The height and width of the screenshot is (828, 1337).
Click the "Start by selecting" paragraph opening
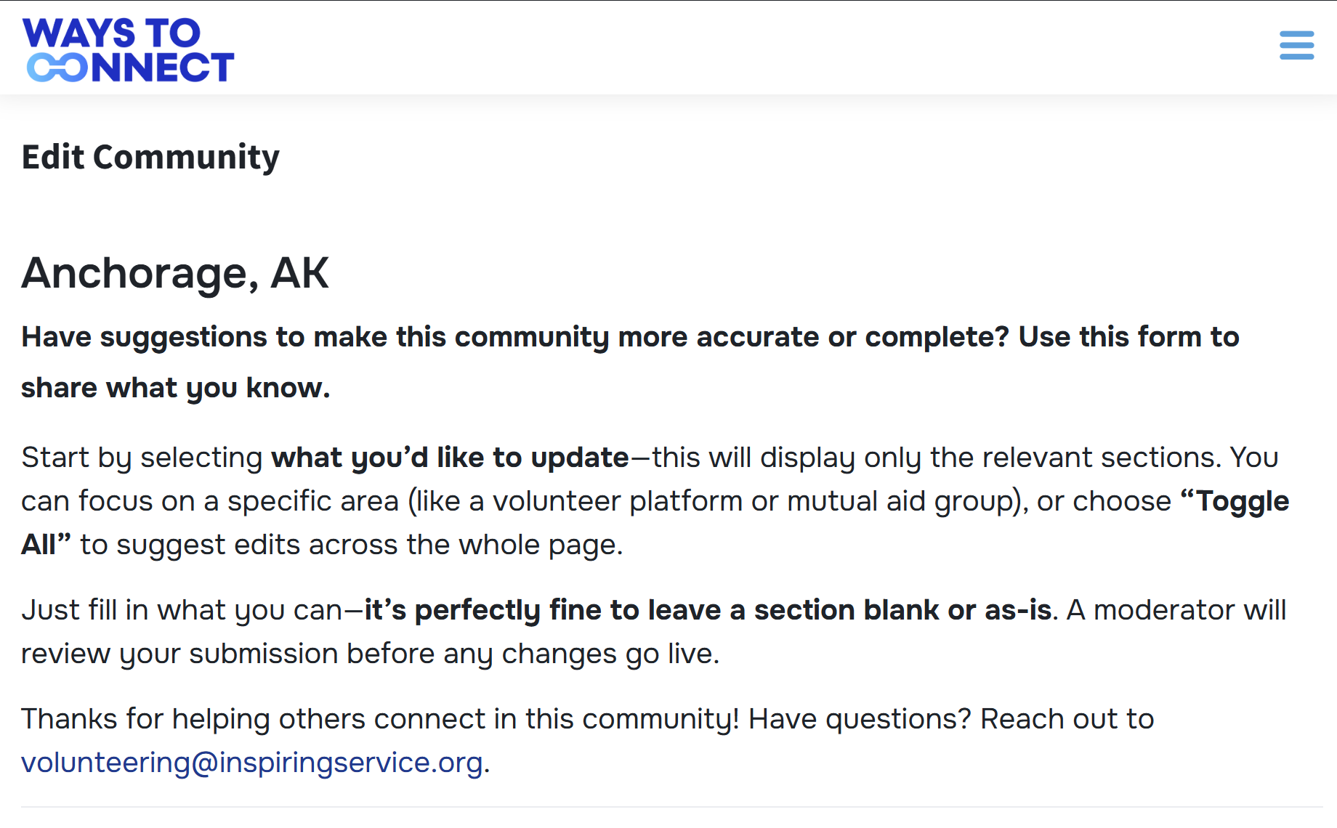(142, 458)
